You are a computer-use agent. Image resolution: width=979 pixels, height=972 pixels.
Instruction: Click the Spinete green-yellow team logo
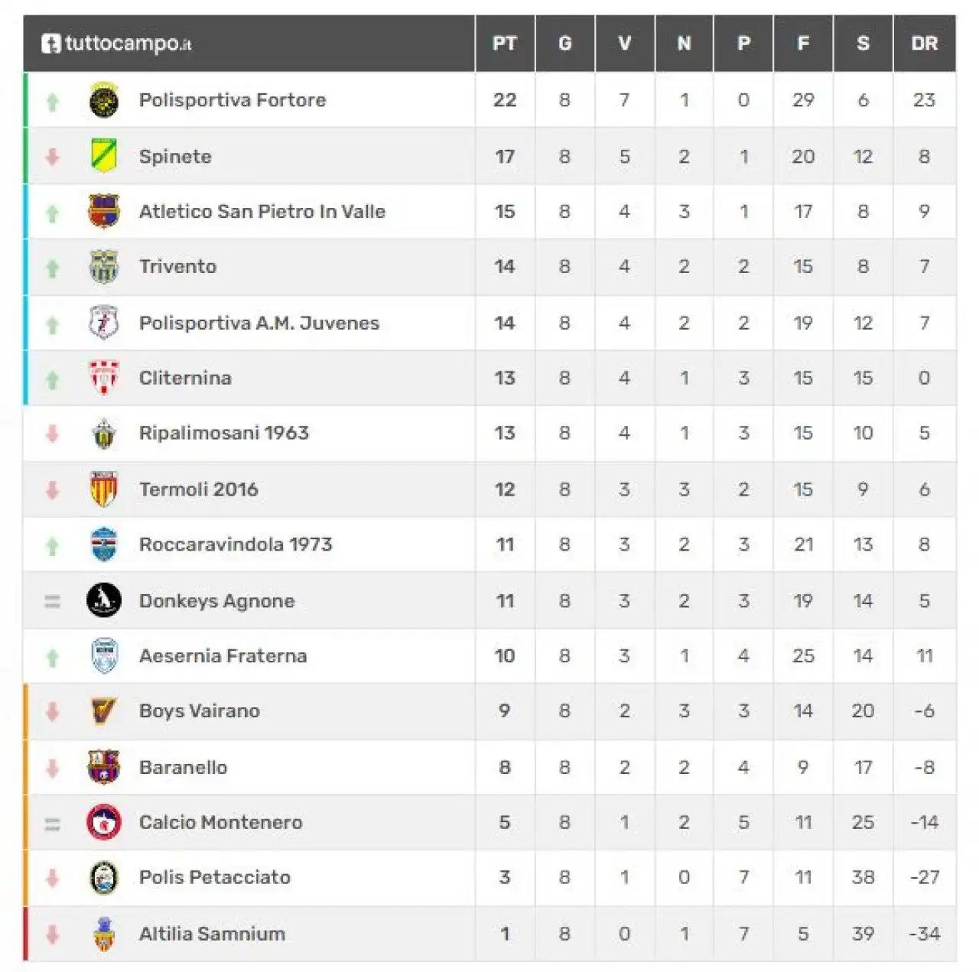(104, 156)
